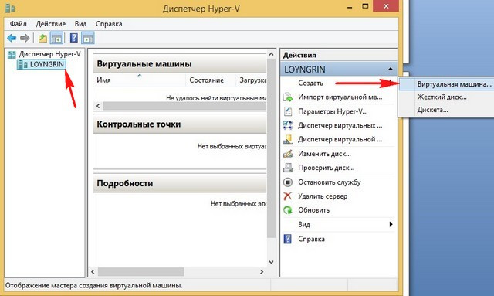Click the Остановить службу stop icon
The width and height of the screenshot is (494, 296).
[x=288, y=182]
